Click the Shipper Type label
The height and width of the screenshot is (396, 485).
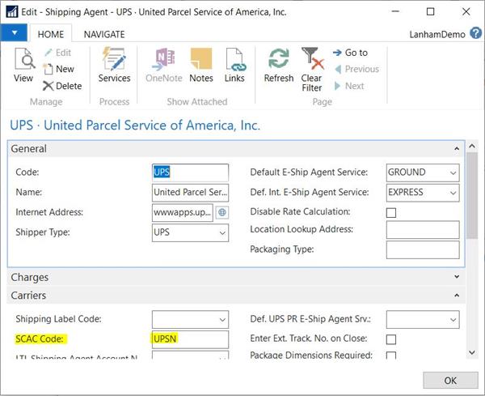(x=43, y=232)
